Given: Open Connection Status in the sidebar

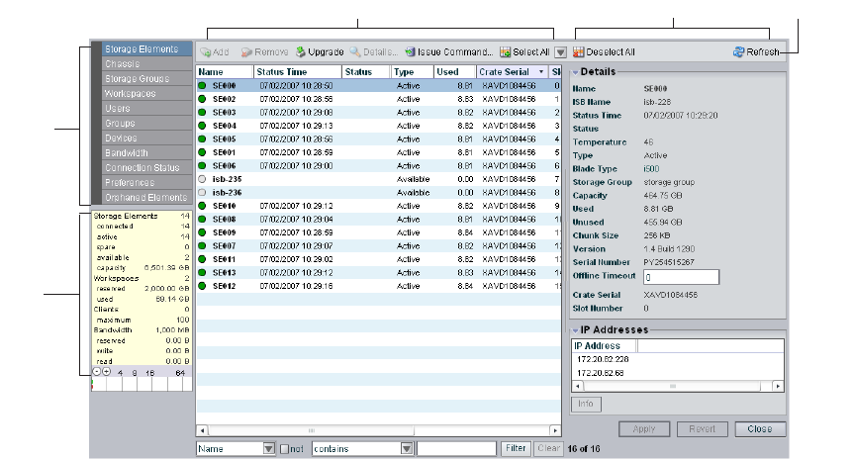Looking at the screenshot, I should point(142,168).
